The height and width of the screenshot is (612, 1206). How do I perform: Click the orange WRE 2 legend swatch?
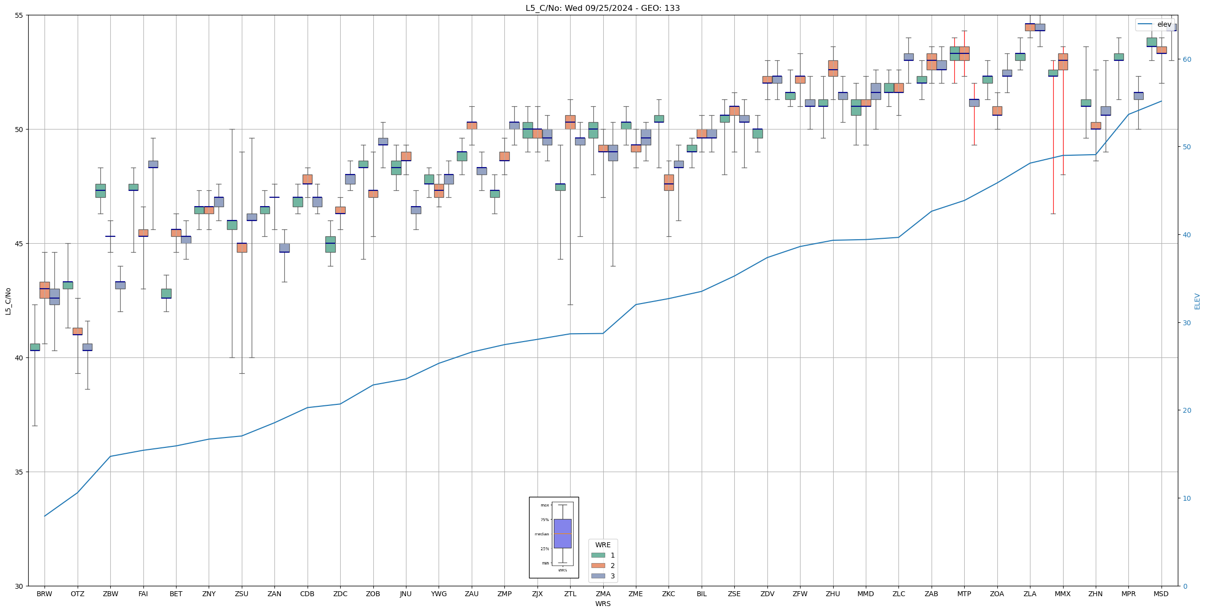coord(598,566)
